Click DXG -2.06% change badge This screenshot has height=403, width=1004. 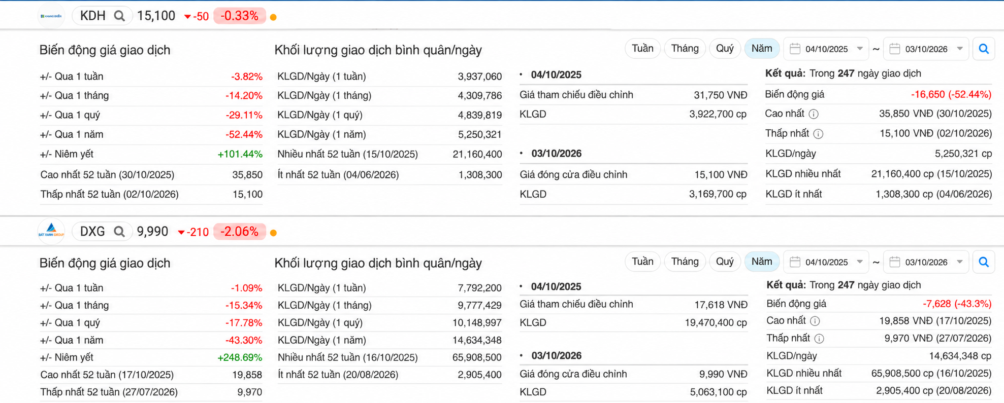click(x=240, y=232)
